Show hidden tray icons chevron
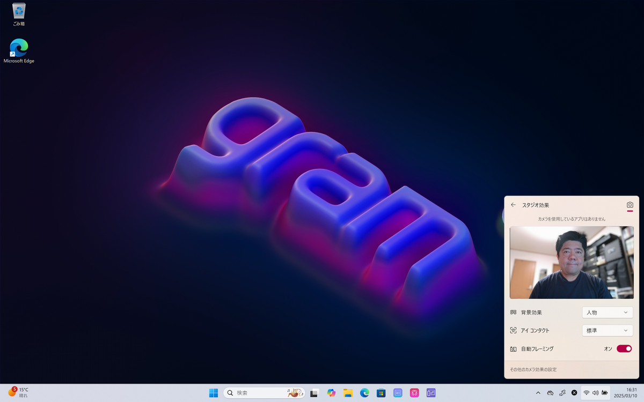 click(x=538, y=393)
